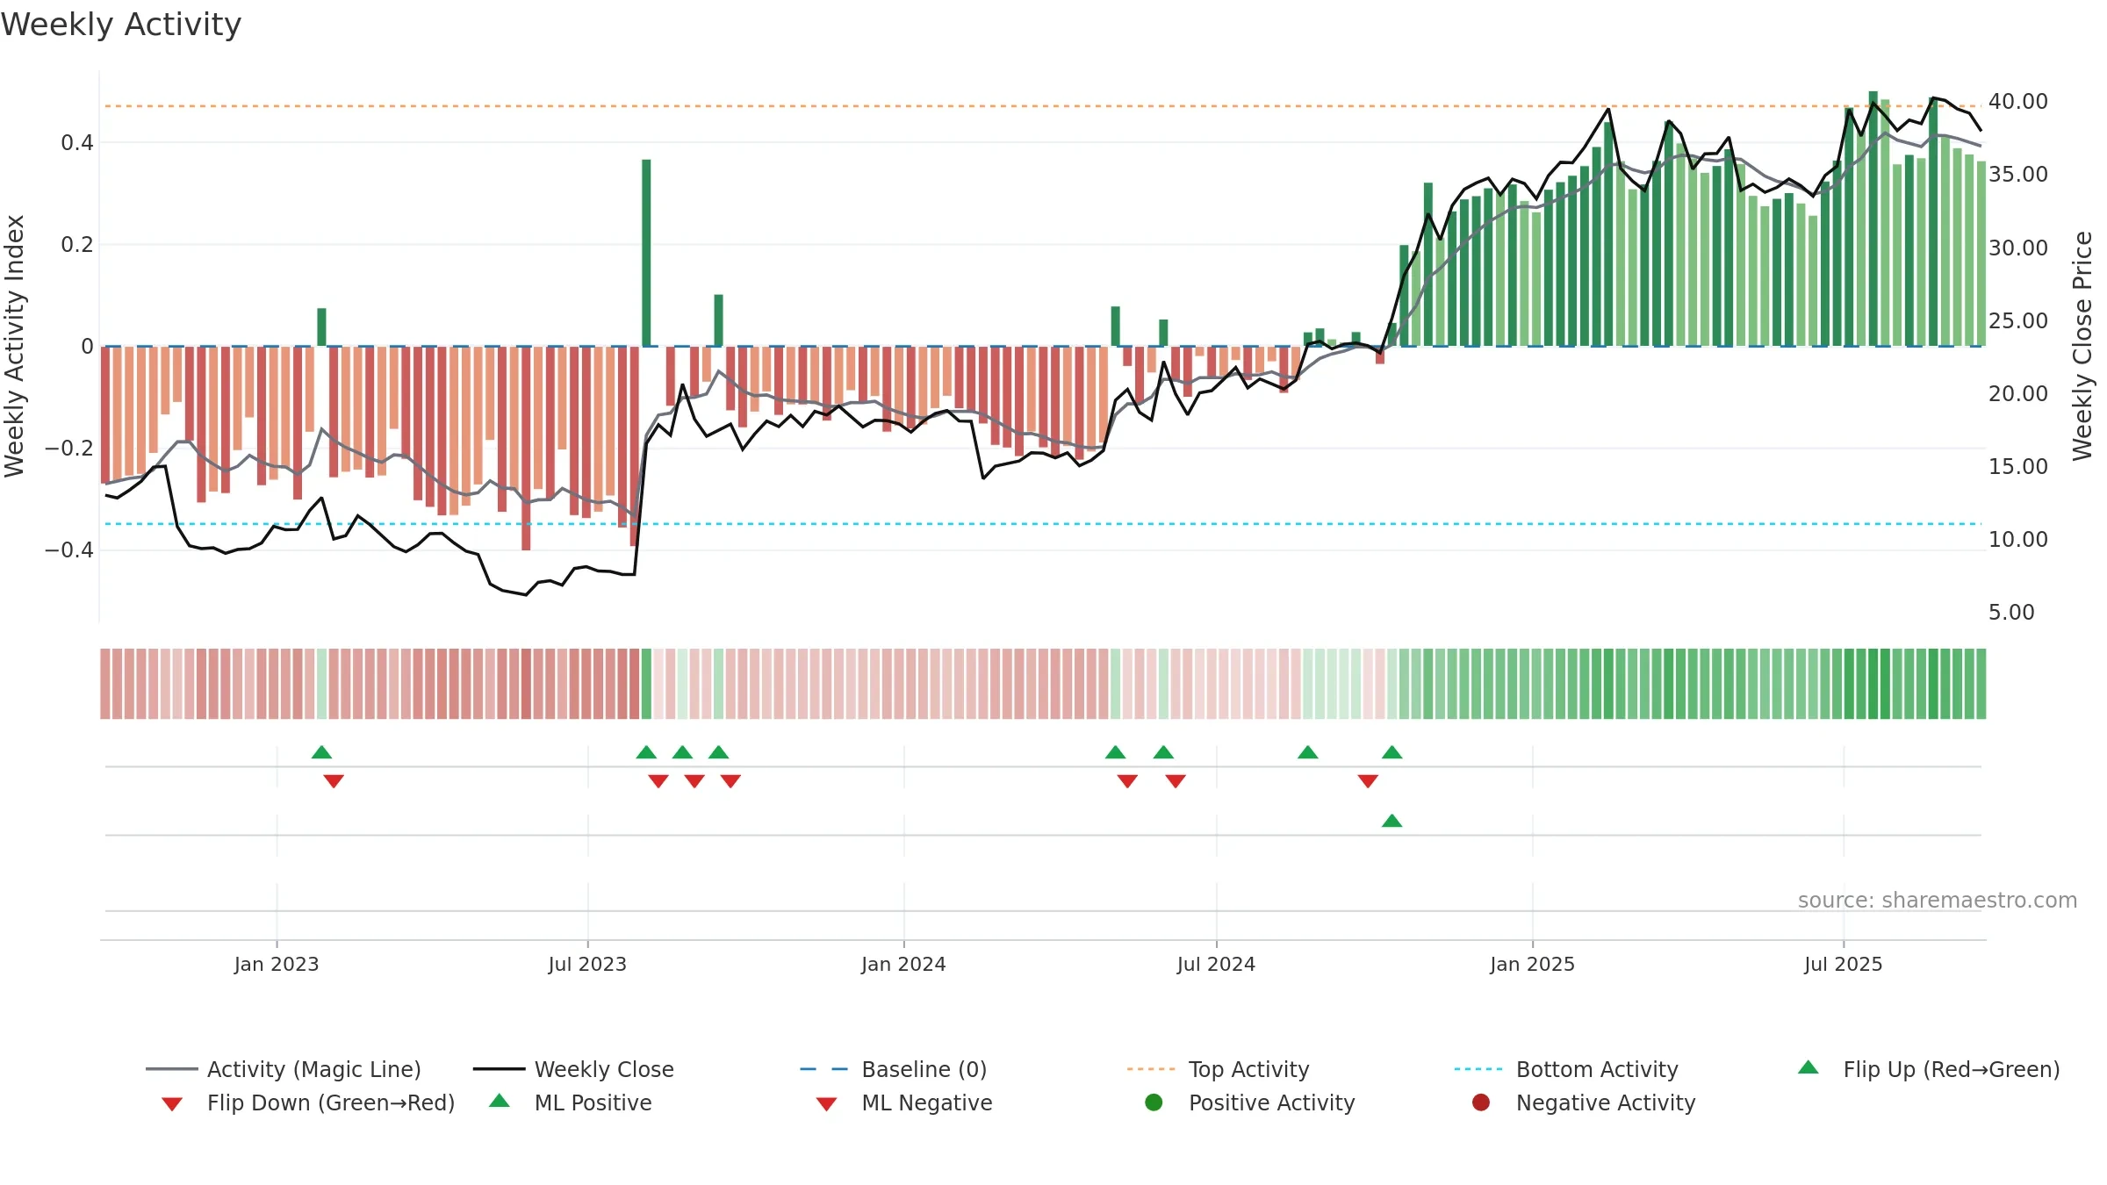Click the 10.00 price axis label

(x=2018, y=540)
